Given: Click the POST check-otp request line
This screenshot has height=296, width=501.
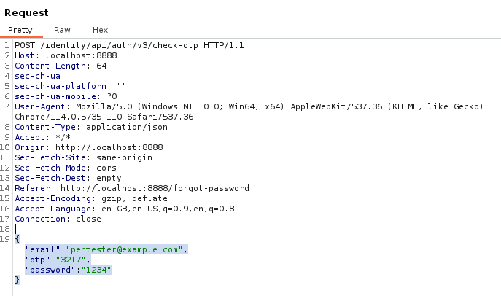Looking at the screenshot, I should (129, 45).
